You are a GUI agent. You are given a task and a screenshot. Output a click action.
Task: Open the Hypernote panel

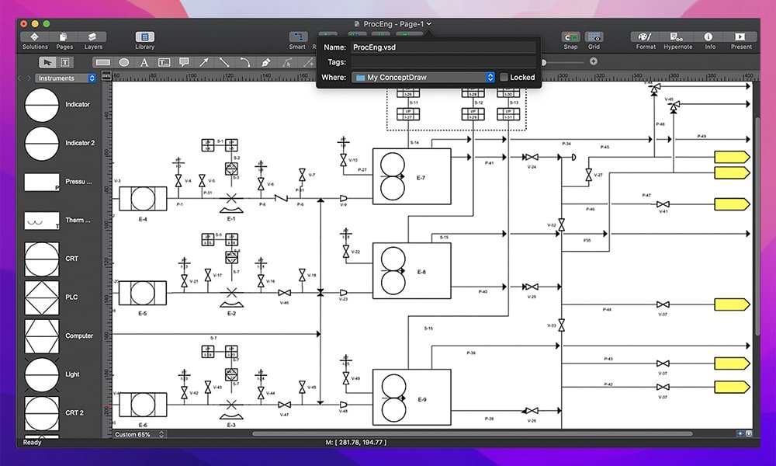677,37
